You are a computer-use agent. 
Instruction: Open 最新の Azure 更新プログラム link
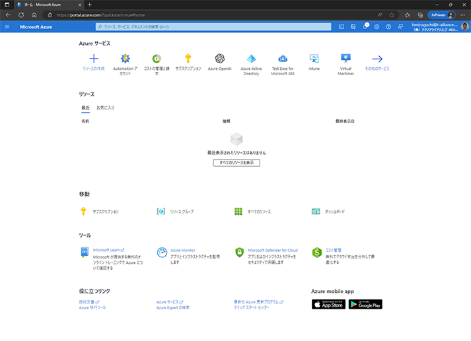coord(258,302)
